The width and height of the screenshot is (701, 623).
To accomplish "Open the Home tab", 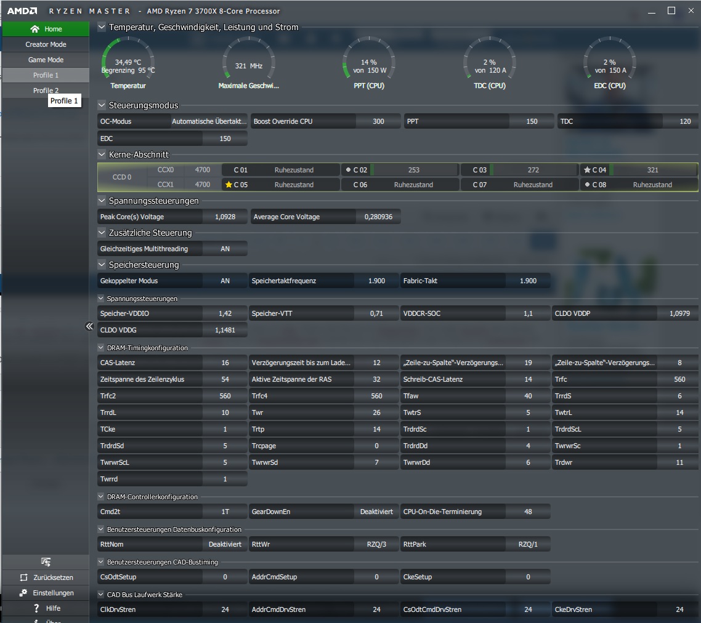I will tap(46, 29).
